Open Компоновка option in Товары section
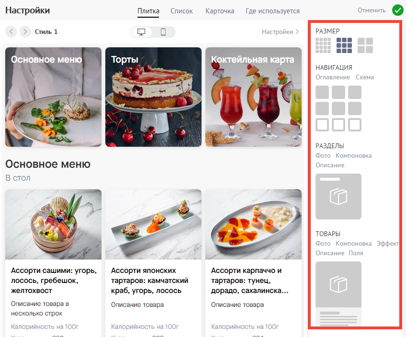The image size is (406, 337). pyautogui.click(x=354, y=243)
